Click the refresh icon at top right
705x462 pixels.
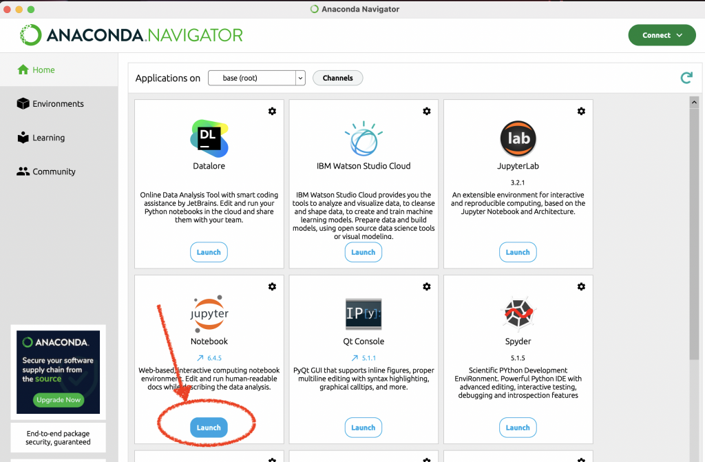pyautogui.click(x=686, y=78)
